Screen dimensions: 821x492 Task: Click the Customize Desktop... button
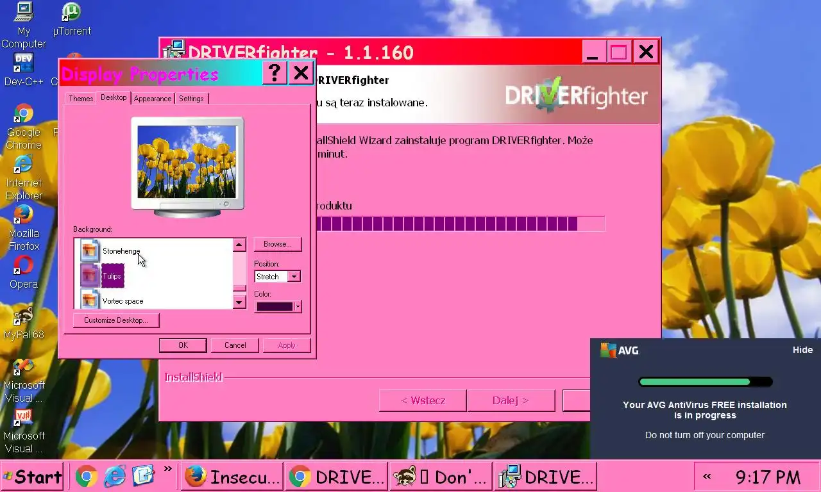pyautogui.click(x=116, y=320)
